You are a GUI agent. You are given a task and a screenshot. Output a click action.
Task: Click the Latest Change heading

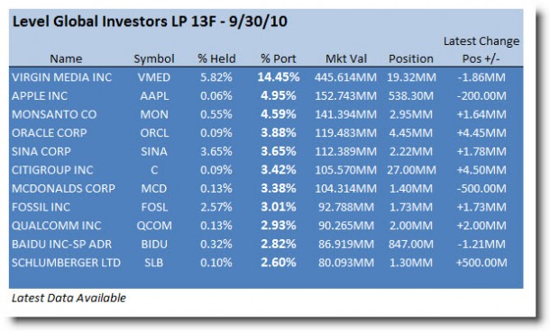point(481,41)
